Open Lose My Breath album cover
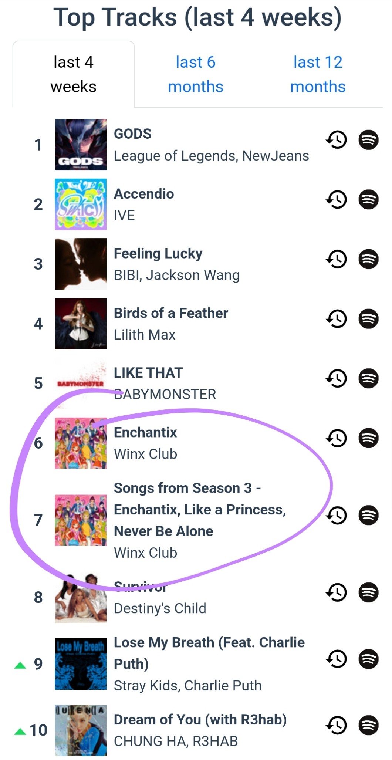The width and height of the screenshot is (392, 760). point(81,664)
